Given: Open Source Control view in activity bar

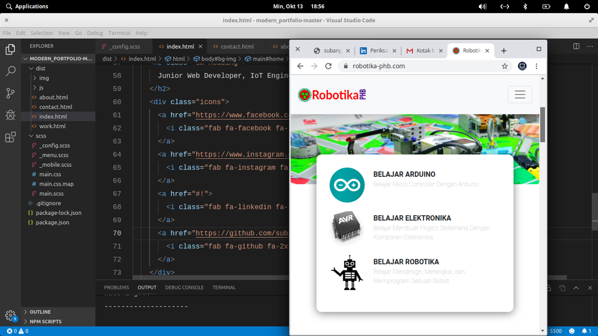Looking at the screenshot, I should [x=10, y=93].
